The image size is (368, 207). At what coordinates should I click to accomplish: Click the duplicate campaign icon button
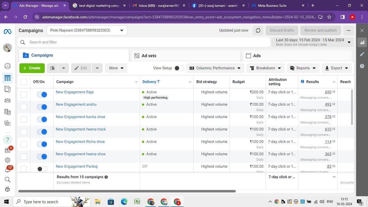52,68
